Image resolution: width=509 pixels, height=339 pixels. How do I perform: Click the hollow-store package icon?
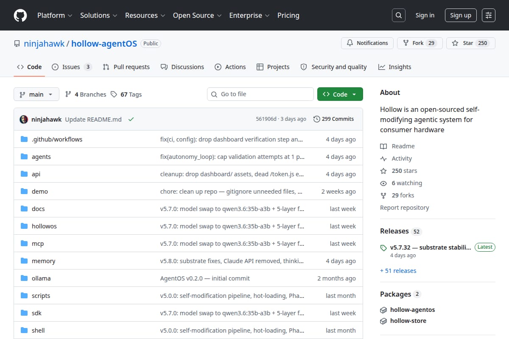[383, 321]
